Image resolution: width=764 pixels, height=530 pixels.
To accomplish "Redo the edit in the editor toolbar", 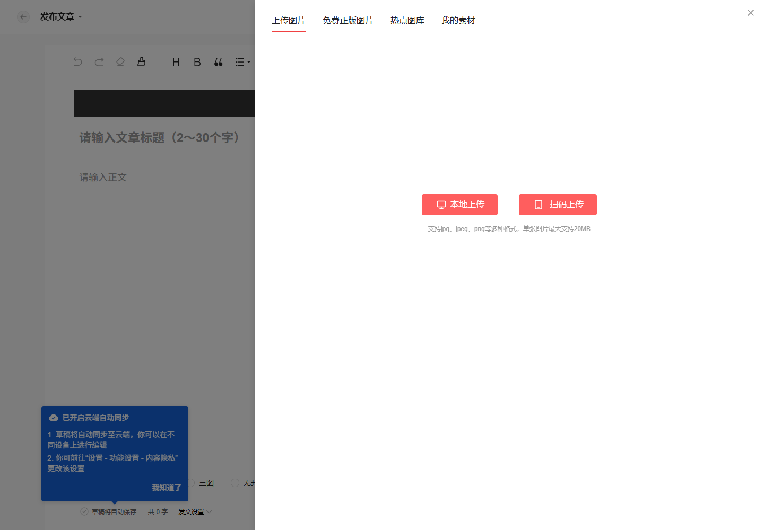I will pyautogui.click(x=99, y=62).
